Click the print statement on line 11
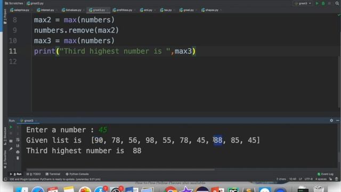The width and height of the screenshot is (341, 192). 115,51
